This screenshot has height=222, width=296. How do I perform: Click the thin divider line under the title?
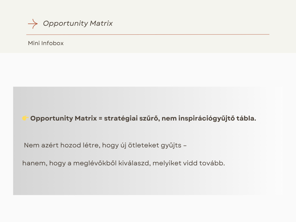(x=148, y=34)
